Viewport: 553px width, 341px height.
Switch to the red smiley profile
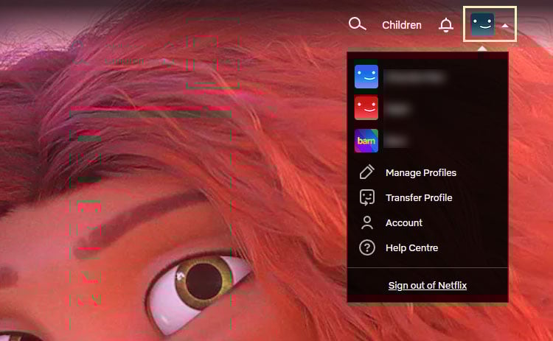pos(366,108)
